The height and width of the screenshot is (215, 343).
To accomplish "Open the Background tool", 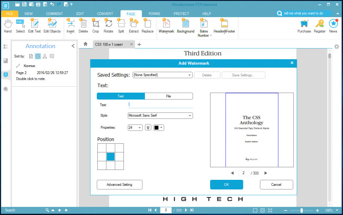I will pos(186,26).
